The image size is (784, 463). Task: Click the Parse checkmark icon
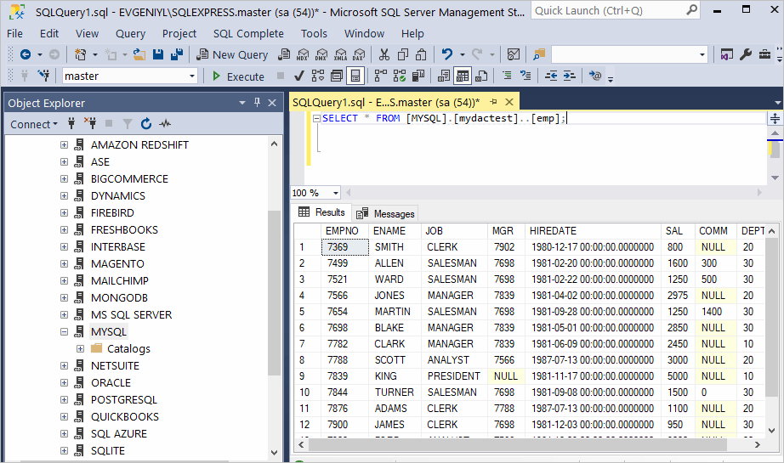click(x=299, y=76)
